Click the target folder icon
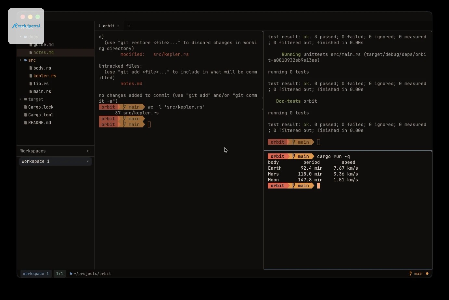The height and width of the screenshot is (300, 449). coord(26,99)
